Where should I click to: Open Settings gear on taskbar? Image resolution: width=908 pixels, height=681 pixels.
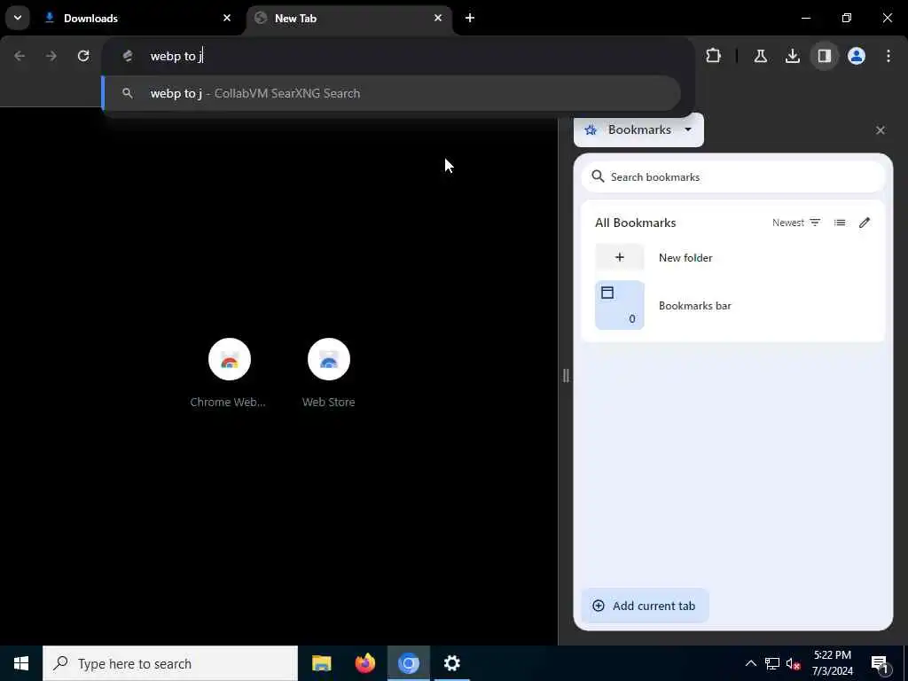pos(451,663)
